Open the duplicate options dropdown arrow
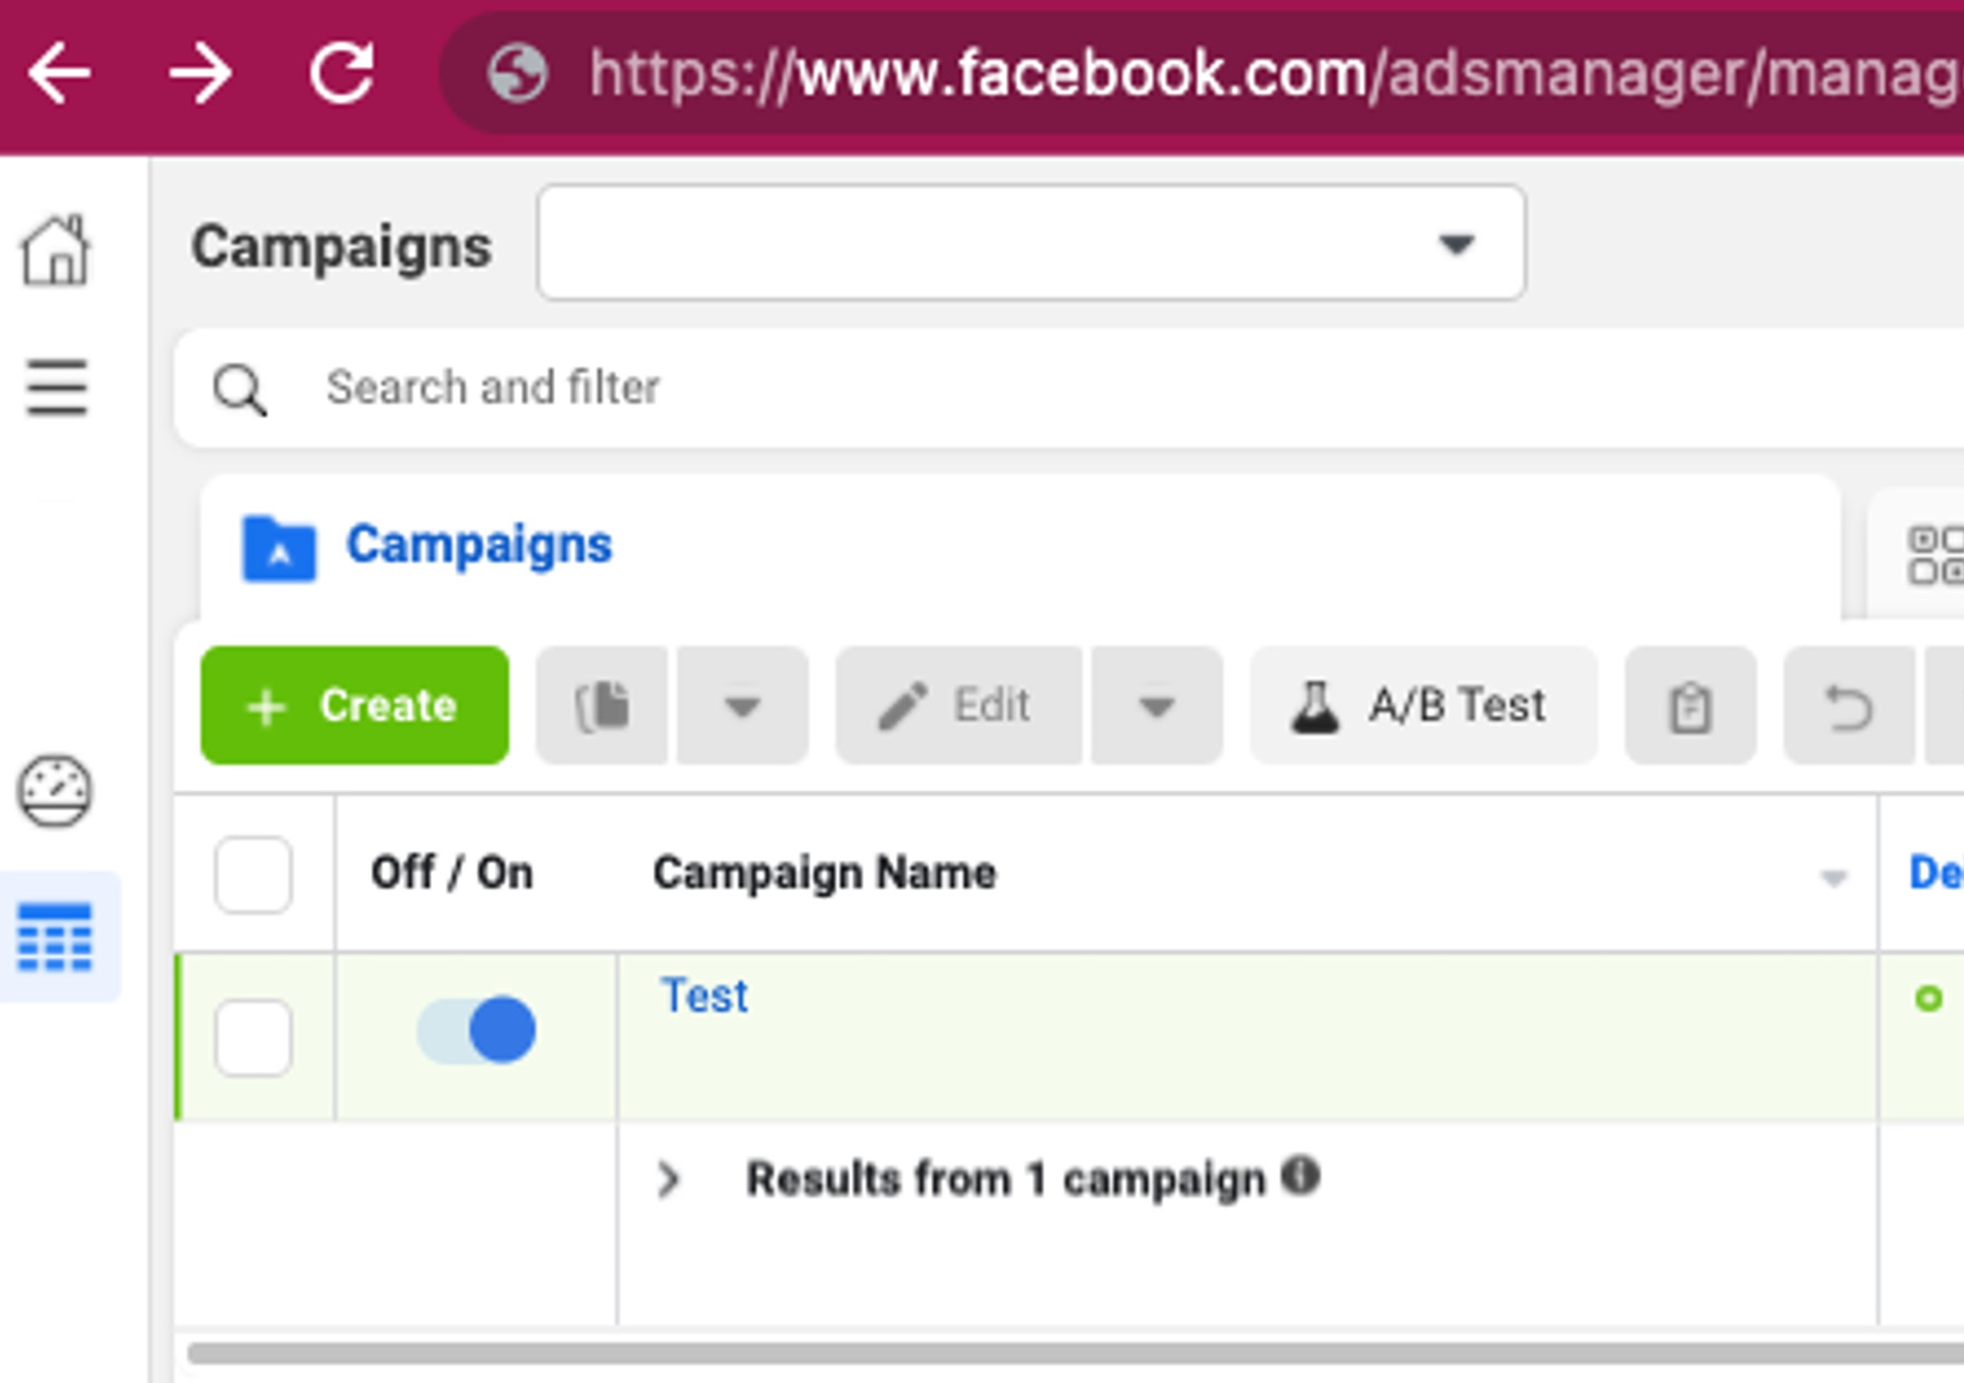Screen dimensions: 1964x1383 pyautogui.click(x=743, y=706)
